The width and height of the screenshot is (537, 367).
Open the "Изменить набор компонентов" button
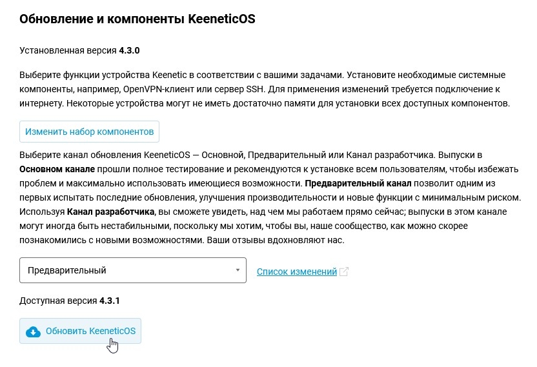coord(89,132)
